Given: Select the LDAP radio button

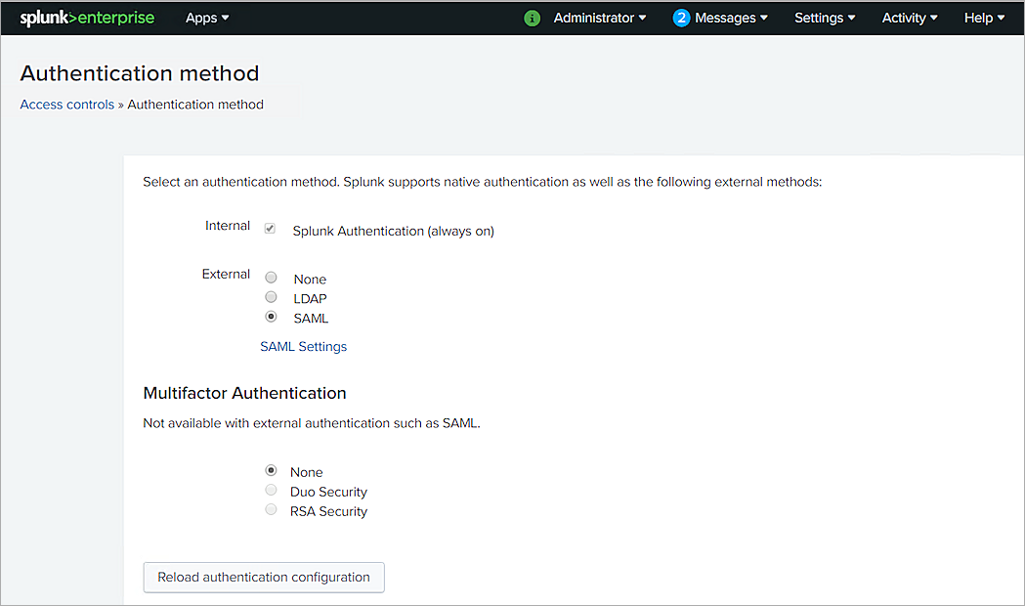Looking at the screenshot, I should point(272,297).
